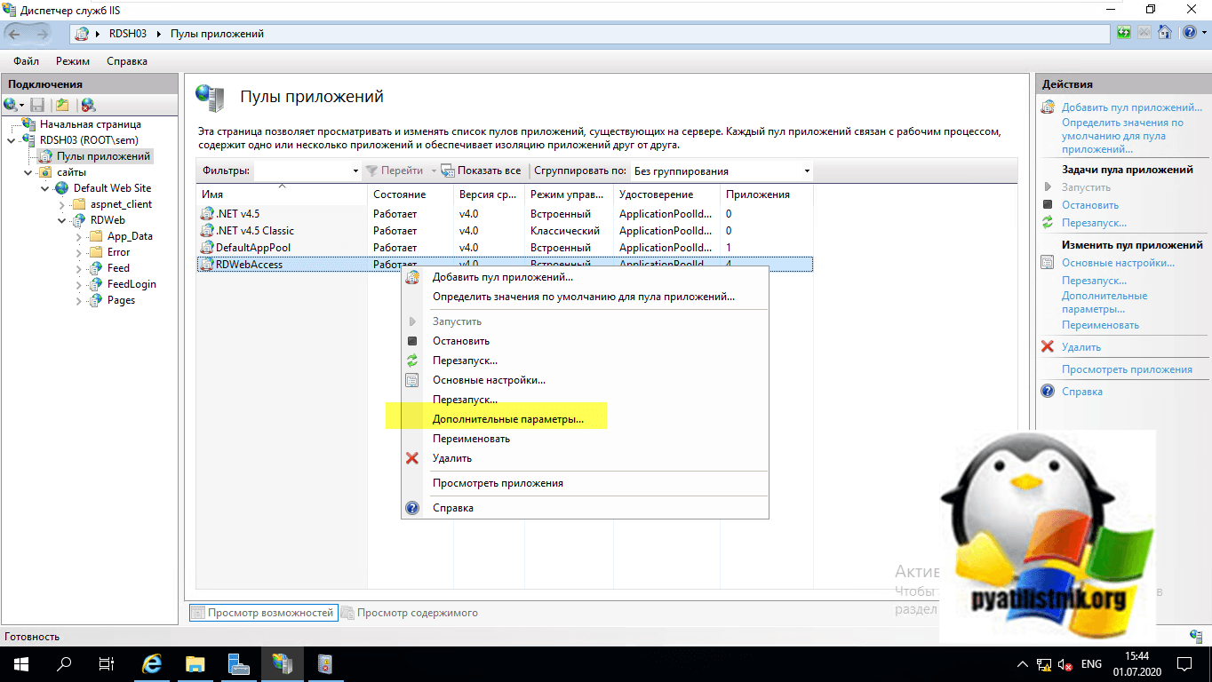Click the green Refresh page icon
Image resolution: width=1212 pixels, height=682 pixels.
[x=1125, y=33]
